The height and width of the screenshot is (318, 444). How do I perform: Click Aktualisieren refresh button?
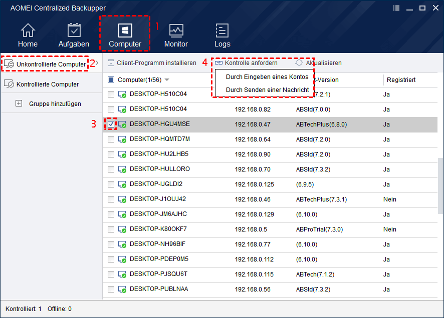[319, 62]
